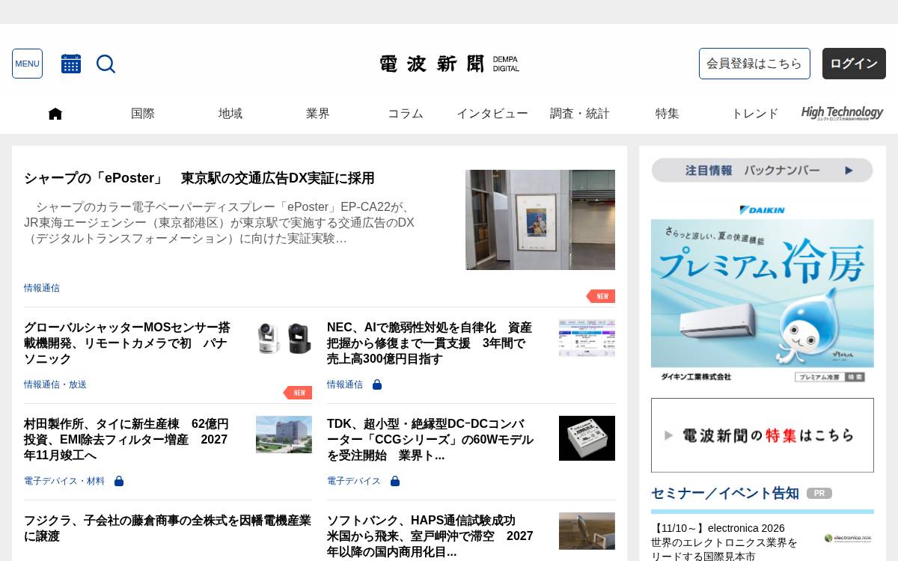Select the トレンド nav tab
The height and width of the screenshot is (561, 898).
point(755,114)
